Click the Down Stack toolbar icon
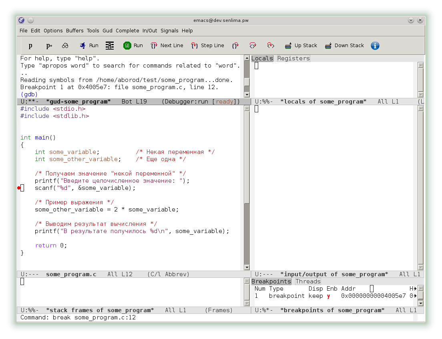The width and height of the screenshot is (442, 339). click(x=328, y=46)
